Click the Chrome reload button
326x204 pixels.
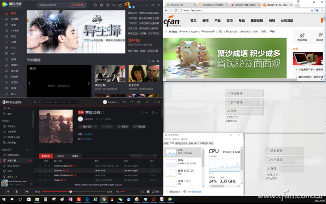pyautogui.click(x=176, y=10)
